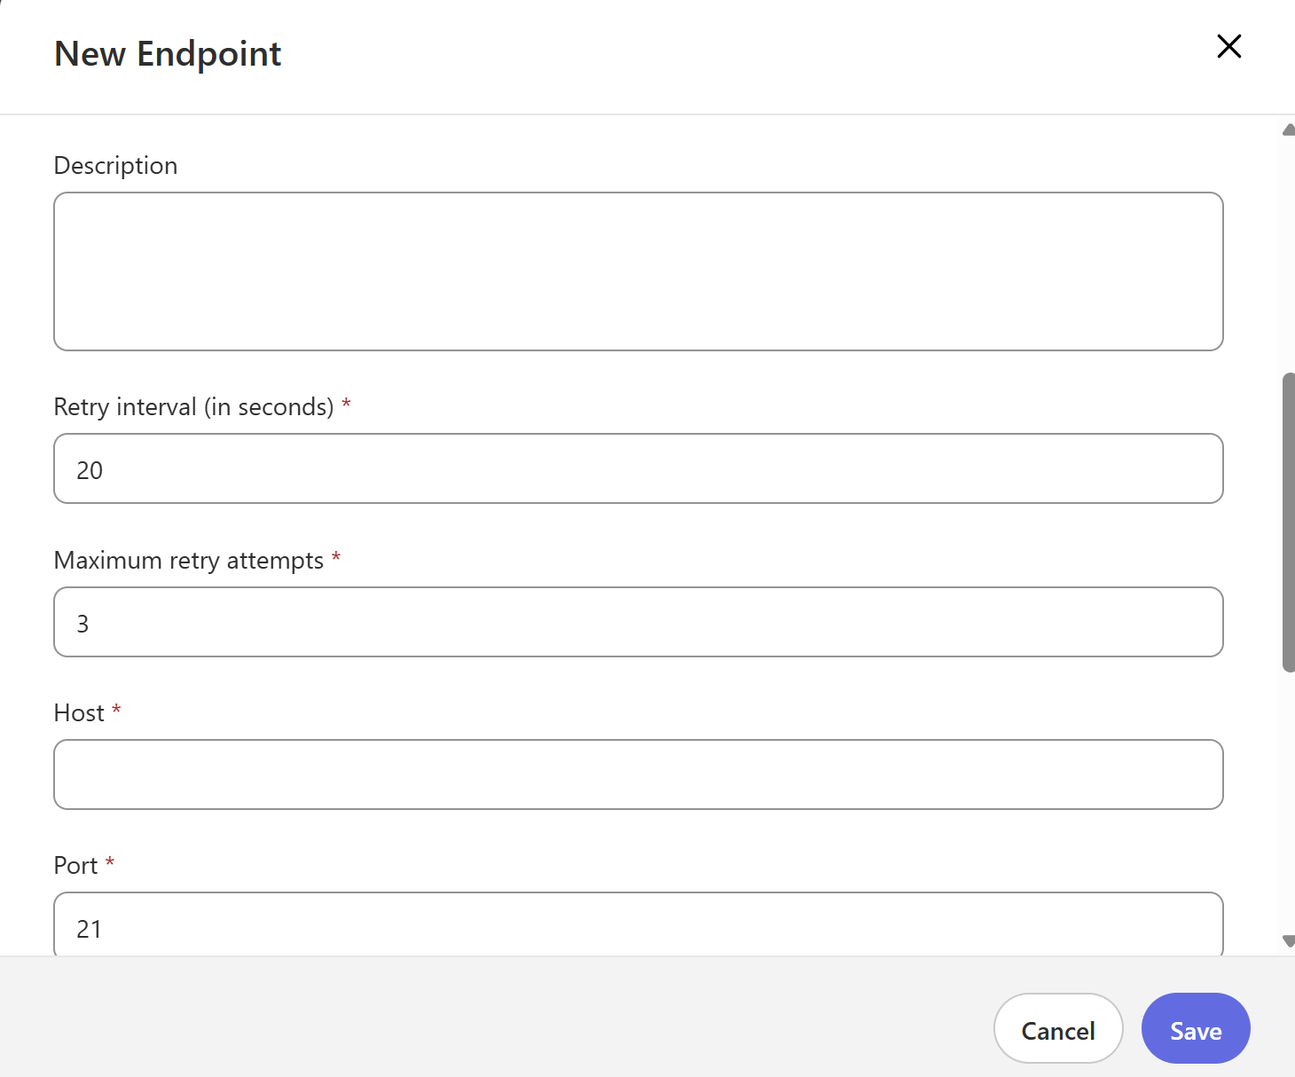This screenshot has width=1295, height=1077.
Task: Click the 'Maximum retry attempts' label
Action: click(189, 561)
